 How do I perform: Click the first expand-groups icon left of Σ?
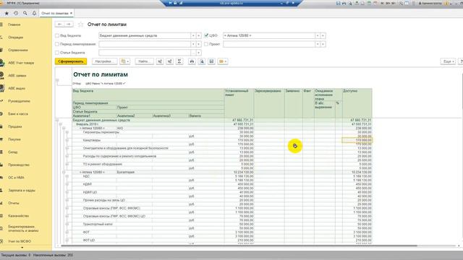tap(160, 61)
